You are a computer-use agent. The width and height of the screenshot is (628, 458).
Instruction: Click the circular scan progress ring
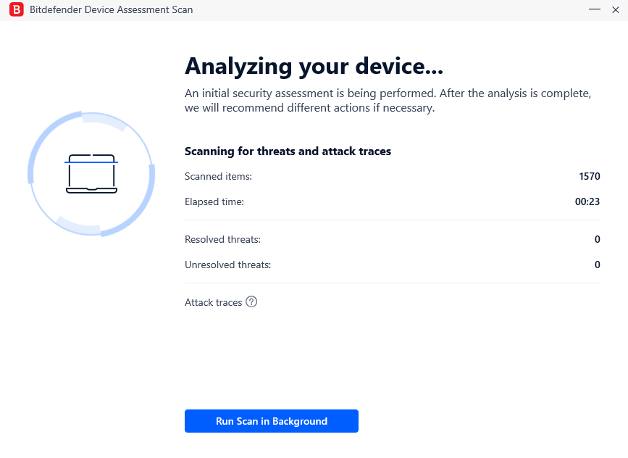click(91, 174)
